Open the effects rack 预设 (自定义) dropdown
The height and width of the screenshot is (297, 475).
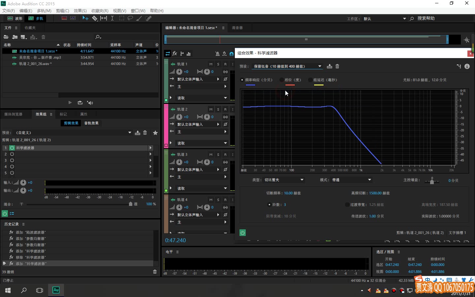[73, 133]
